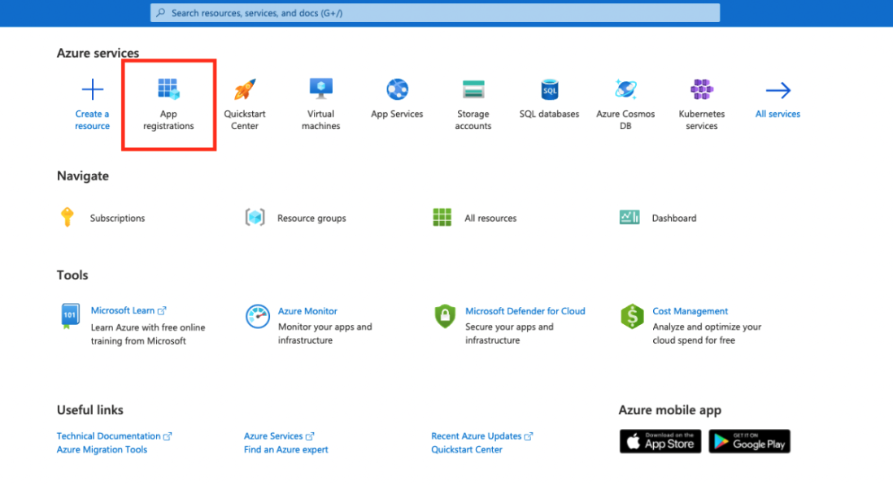893x485 pixels.
Task: Open the Azure Cosmos DB icon
Action: point(625,89)
